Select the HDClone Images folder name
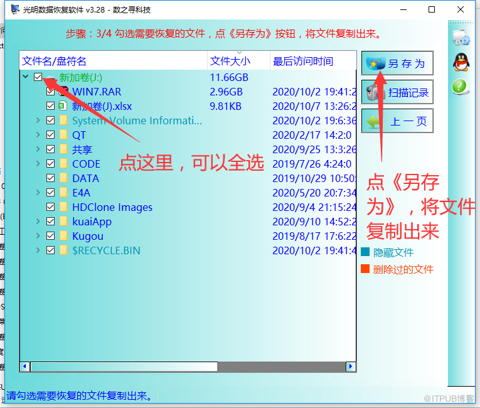Viewport: 480px width, 408px height. (x=112, y=207)
